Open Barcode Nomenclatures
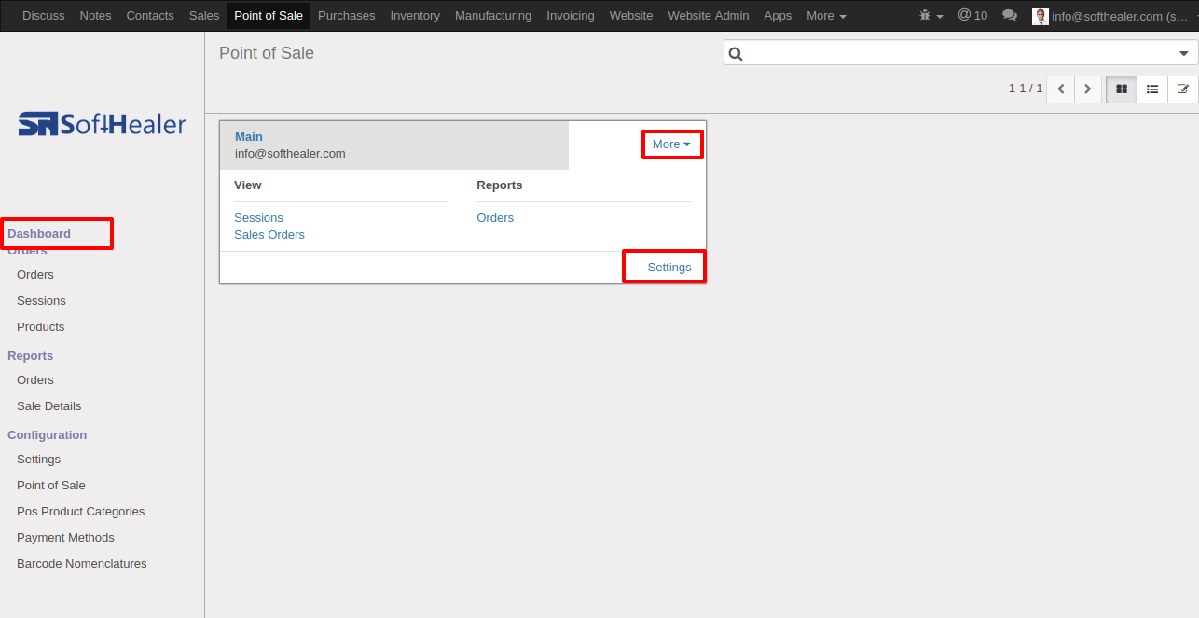 click(82, 564)
